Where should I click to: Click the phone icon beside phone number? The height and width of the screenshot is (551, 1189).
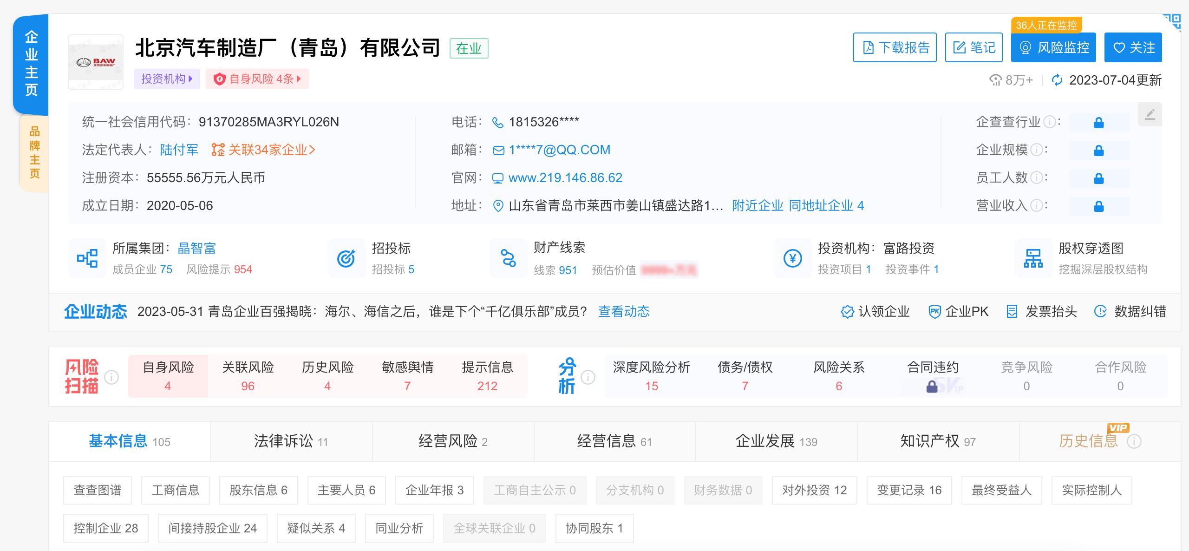coord(498,123)
